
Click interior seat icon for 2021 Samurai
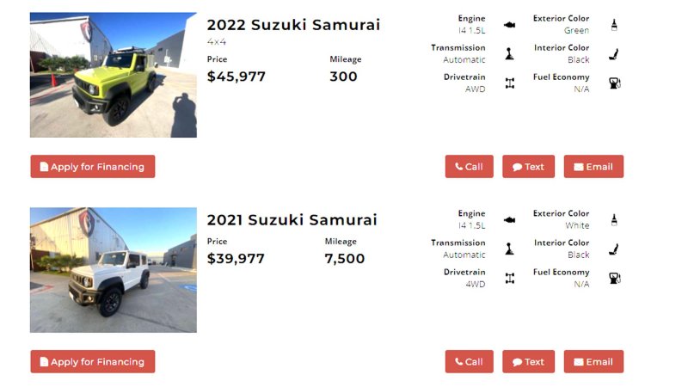(614, 249)
